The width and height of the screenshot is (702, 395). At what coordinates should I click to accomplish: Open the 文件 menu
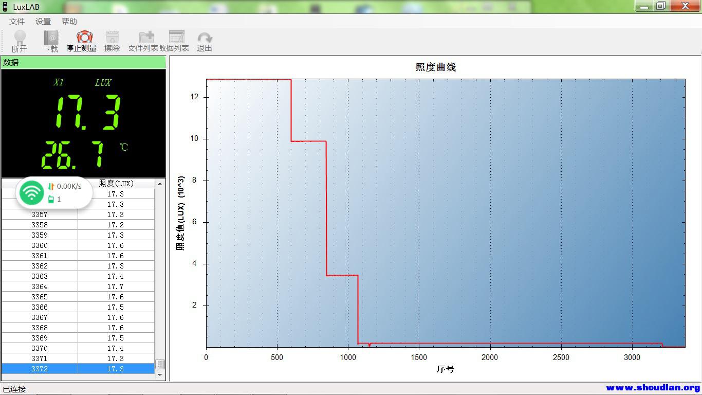point(17,22)
